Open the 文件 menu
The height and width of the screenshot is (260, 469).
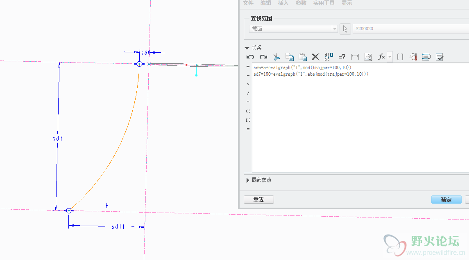[x=248, y=3]
